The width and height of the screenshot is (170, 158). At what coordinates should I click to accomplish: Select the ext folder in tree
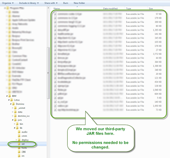coord(23,144)
